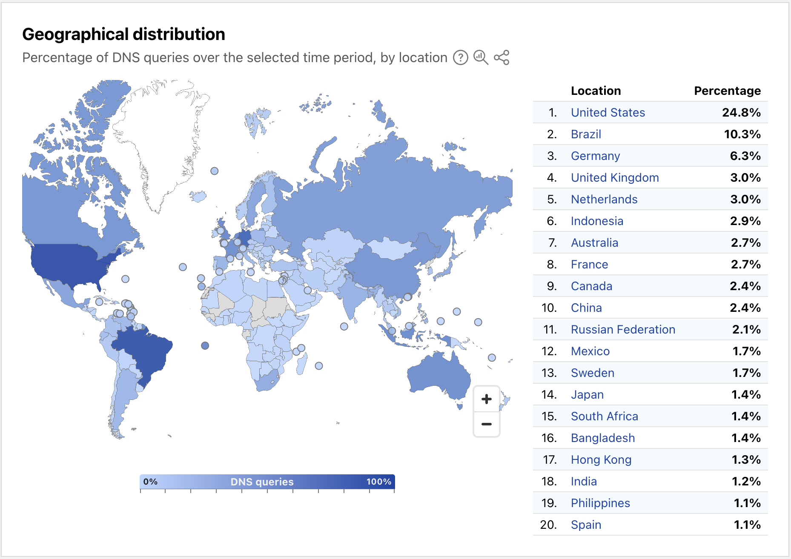This screenshot has width=791, height=559.
Task: Select the France location link
Action: pos(589,264)
